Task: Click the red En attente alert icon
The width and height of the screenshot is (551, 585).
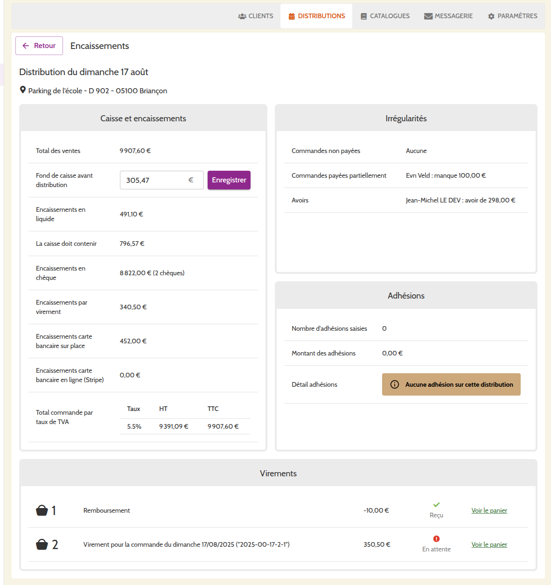Action: 436,539
